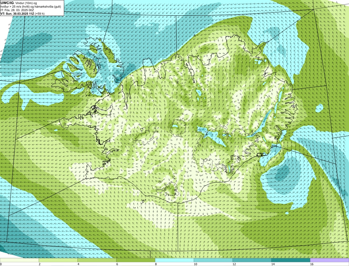Click the 'VT: Sun. 30.03.2025 11Z (+59 h)' line

22,13
